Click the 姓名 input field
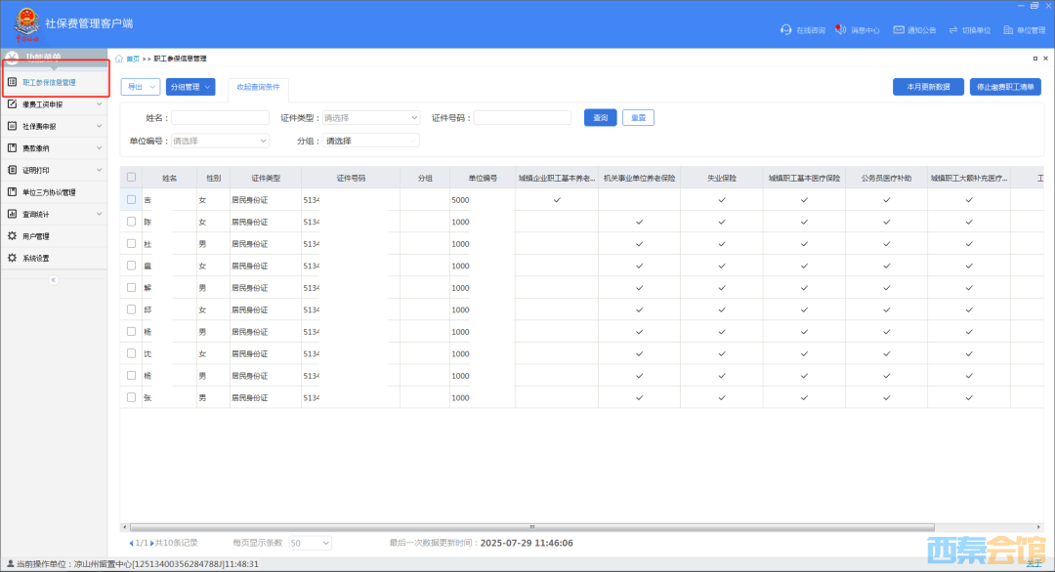The width and height of the screenshot is (1055, 572). tap(220, 118)
